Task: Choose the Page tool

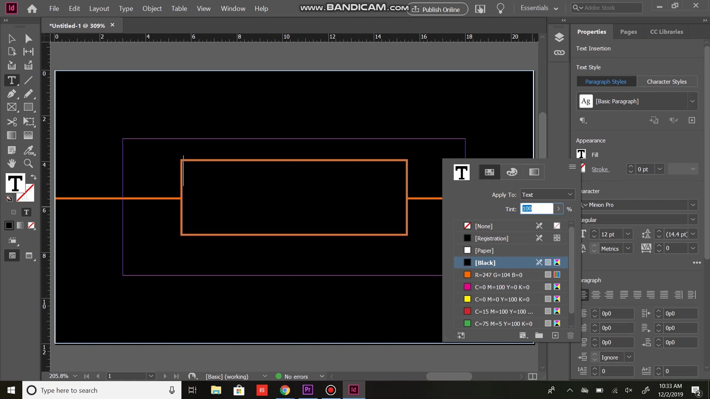Action: (x=12, y=52)
